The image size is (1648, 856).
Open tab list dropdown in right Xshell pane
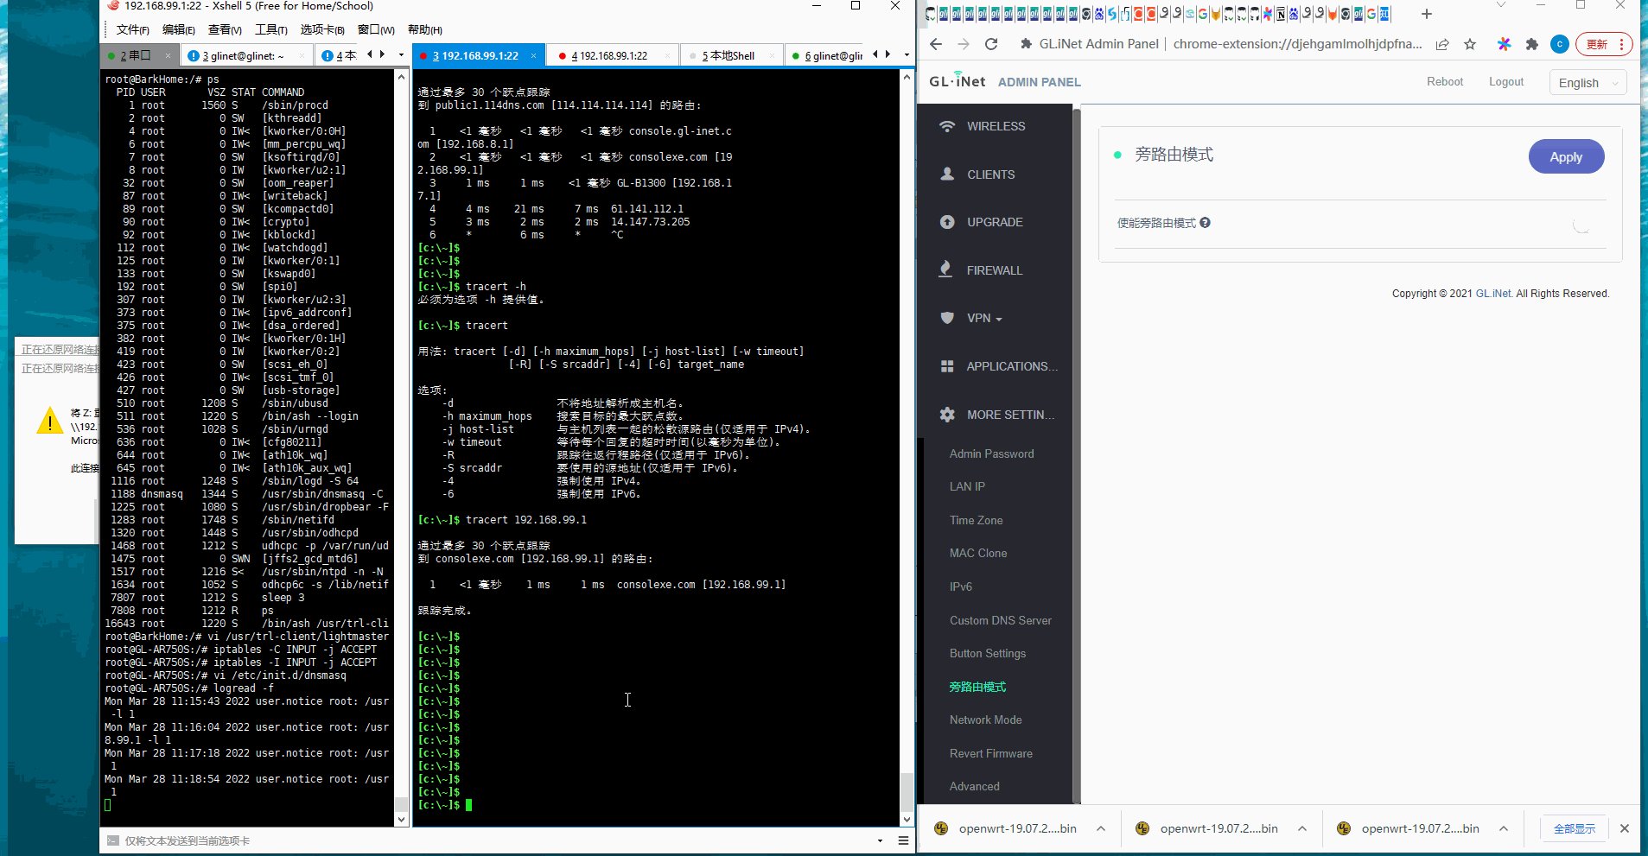(x=907, y=55)
